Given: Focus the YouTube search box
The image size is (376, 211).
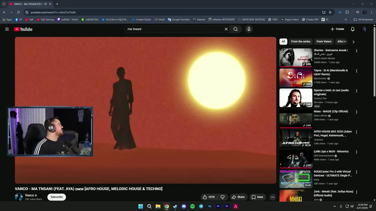Looking at the screenshot, I should [174, 29].
